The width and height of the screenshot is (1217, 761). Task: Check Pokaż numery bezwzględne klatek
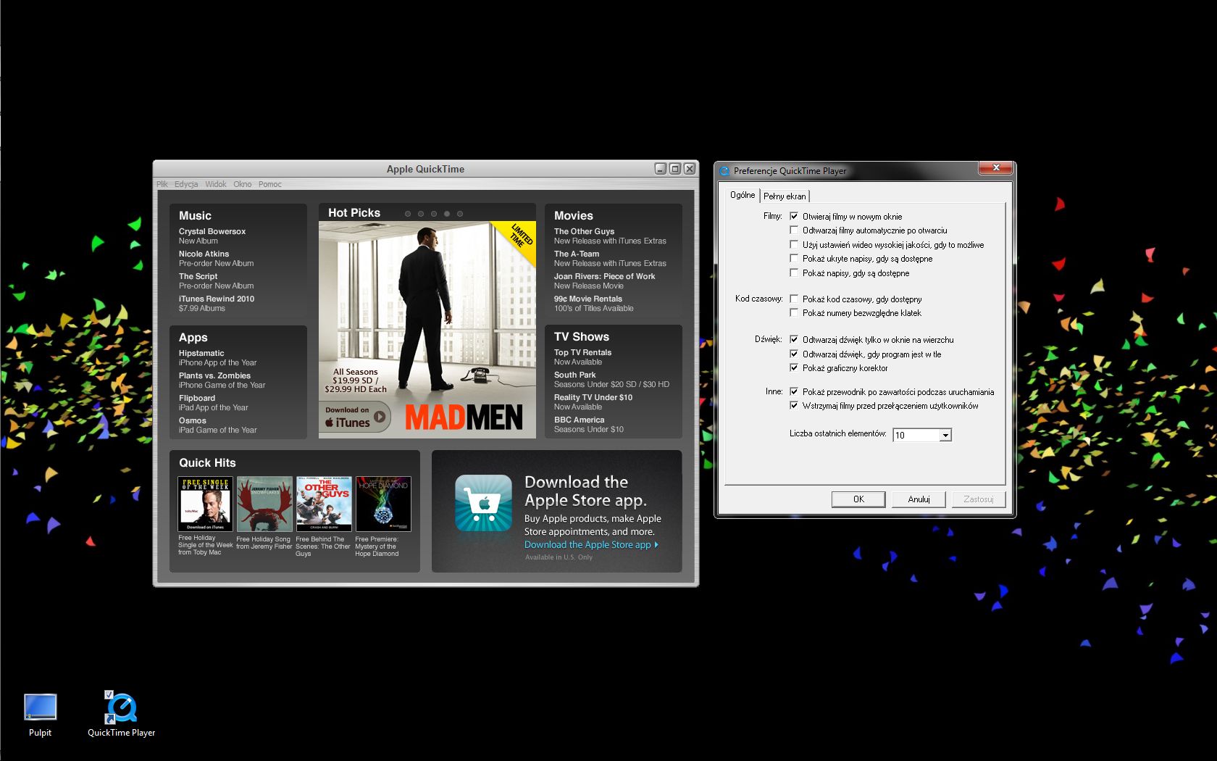pos(794,312)
